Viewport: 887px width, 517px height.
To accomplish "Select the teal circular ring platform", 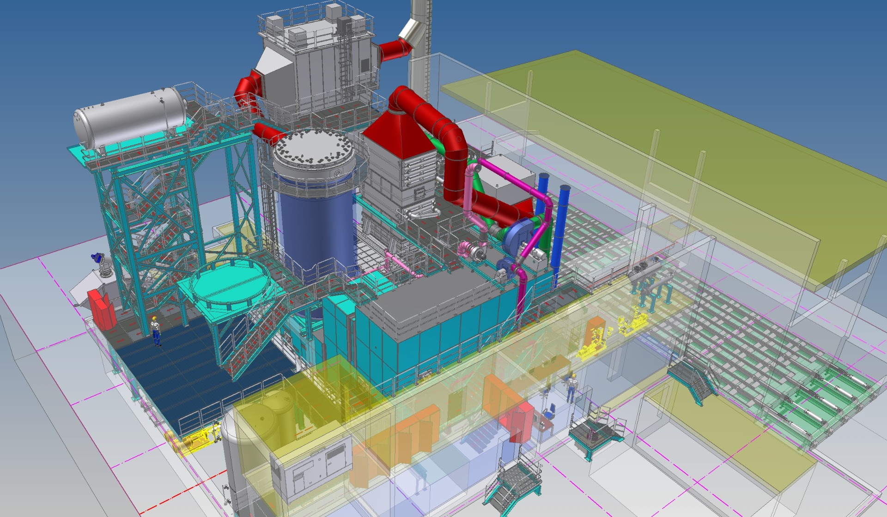I will [230, 281].
